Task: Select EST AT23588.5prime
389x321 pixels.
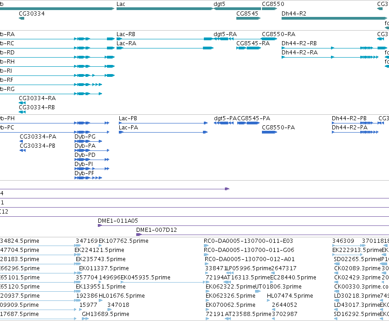Action: 228,319
